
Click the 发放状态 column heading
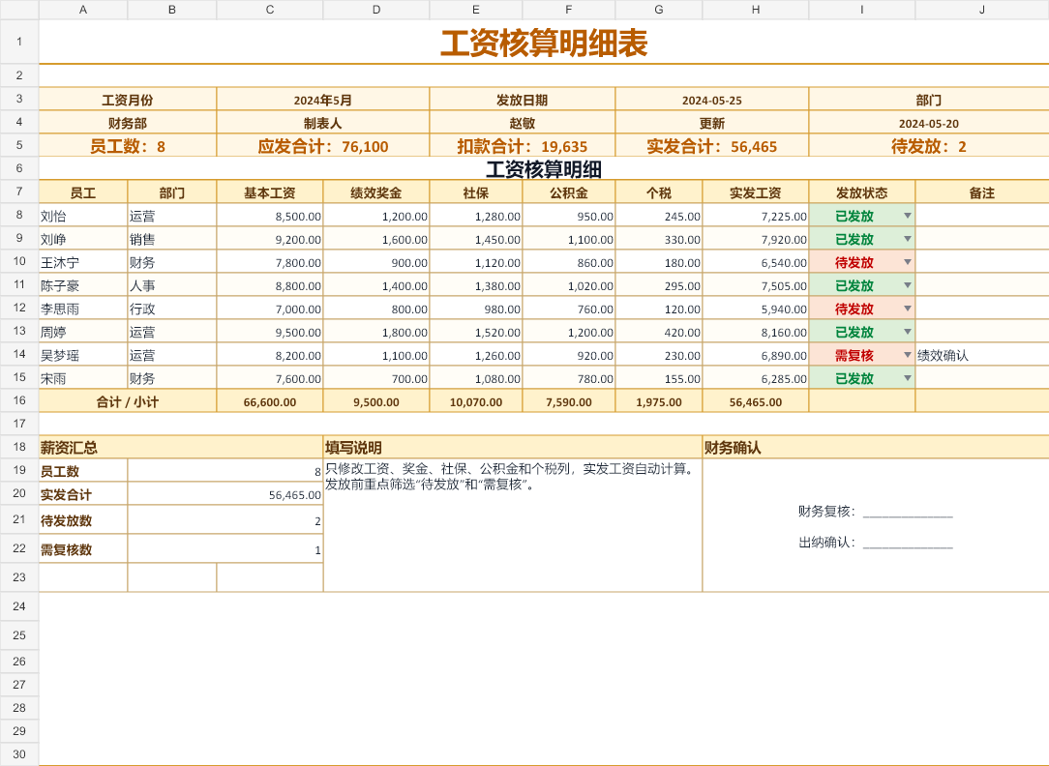tap(861, 192)
